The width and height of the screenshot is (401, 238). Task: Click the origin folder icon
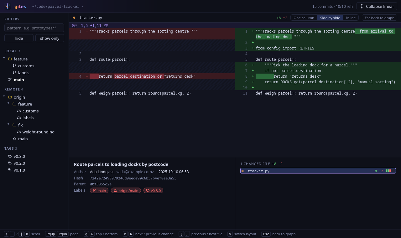click(x=10, y=97)
